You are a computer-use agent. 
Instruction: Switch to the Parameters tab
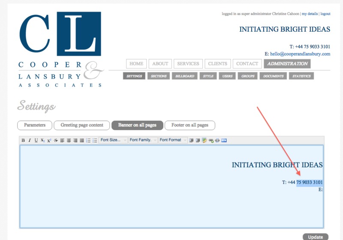35,125
